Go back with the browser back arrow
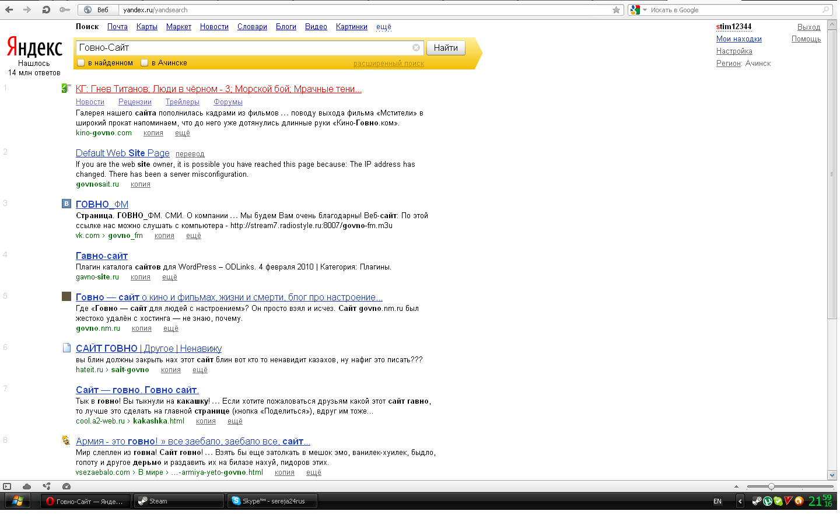Image resolution: width=840 pixels, height=525 pixels. (9, 9)
